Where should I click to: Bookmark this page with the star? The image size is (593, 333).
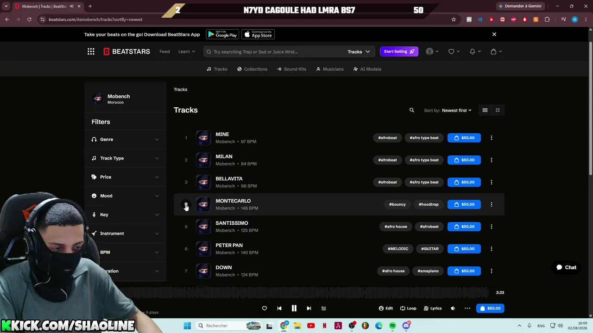tap(454, 19)
